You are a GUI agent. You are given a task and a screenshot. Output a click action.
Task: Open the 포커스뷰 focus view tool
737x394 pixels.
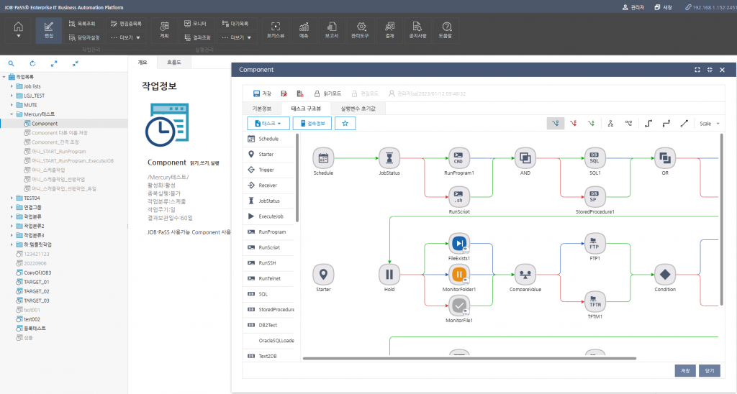click(x=275, y=29)
